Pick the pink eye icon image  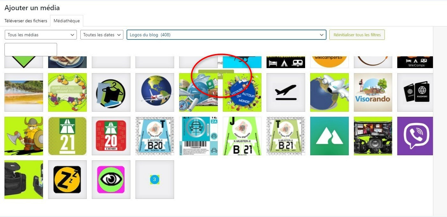(111, 179)
